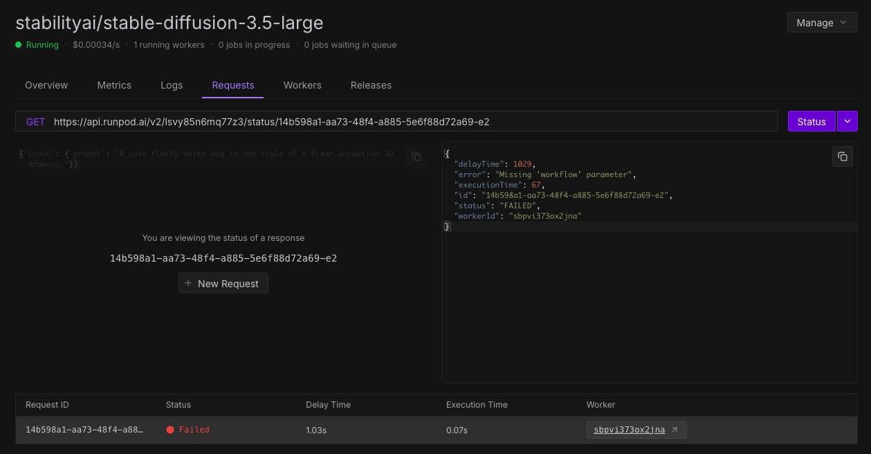The image size is (871, 454).
Task: Switch to the Metrics tab
Action: [x=114, y=85]
